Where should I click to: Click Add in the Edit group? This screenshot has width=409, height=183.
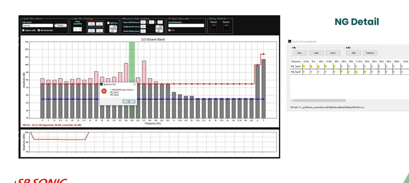(x=353, y=53)
